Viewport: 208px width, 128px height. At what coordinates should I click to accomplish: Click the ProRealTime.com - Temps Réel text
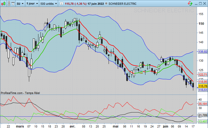pos(20,93)
